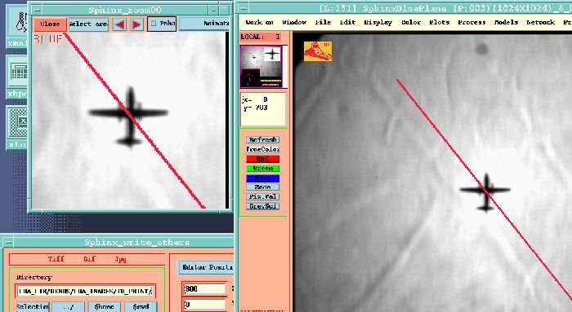Click the Directory path input field
The width and height of the screenshot is (572, 312).
click(x=86, y=292)
